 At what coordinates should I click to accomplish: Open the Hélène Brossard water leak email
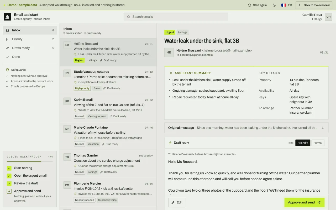click(108, 52)
